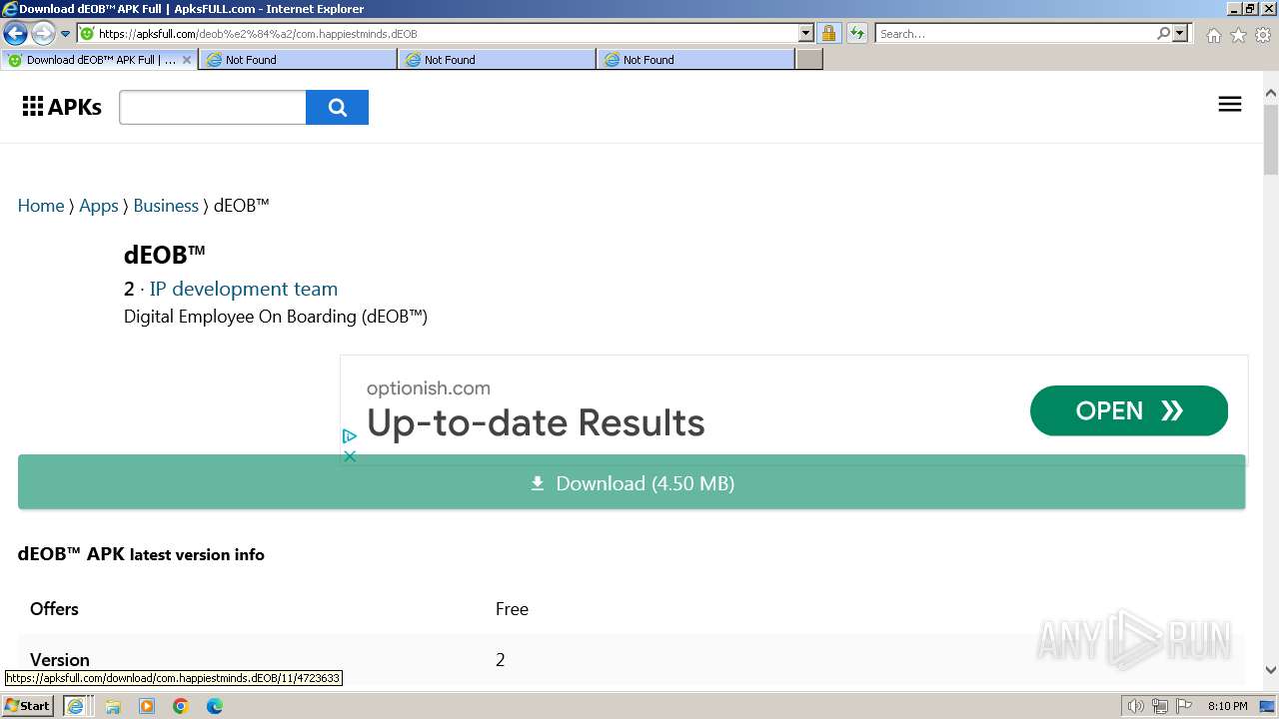Click the APKs site logo
The image size is (1279, 719).
click(x=62, y=107)
